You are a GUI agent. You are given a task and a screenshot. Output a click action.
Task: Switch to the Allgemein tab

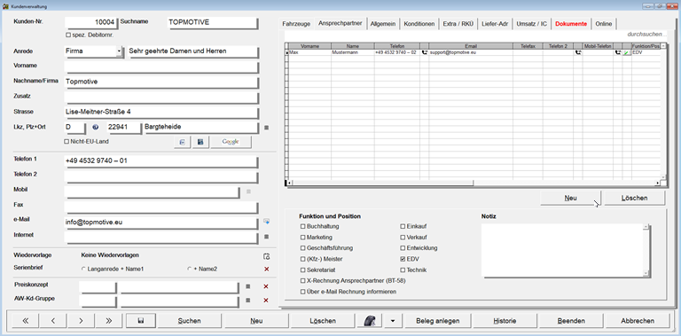click(x=383, y=24)
